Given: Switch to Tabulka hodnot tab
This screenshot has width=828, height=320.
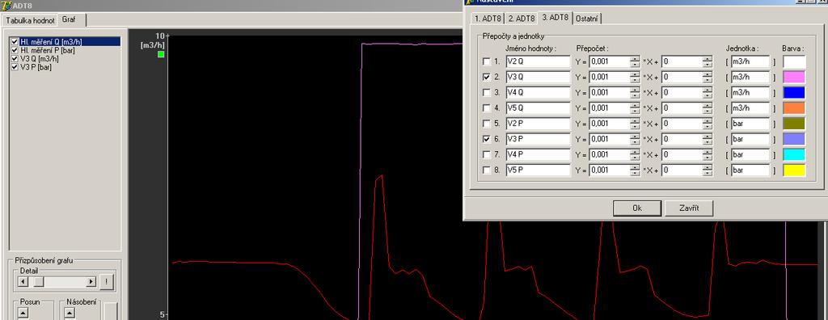Looking at the screenshot, I should 30,20.
